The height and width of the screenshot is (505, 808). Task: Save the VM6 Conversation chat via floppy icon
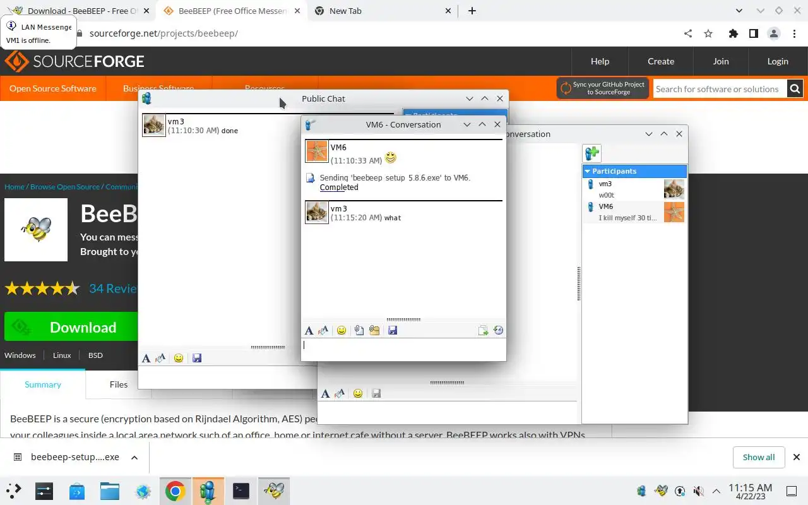[393, 330]
